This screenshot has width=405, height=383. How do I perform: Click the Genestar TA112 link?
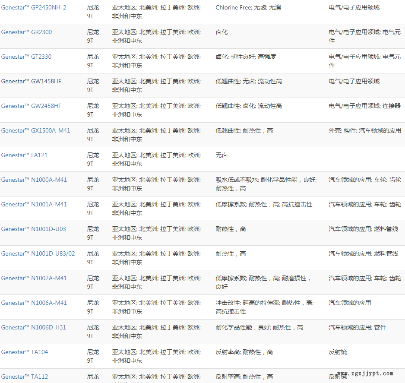point(25,377)
